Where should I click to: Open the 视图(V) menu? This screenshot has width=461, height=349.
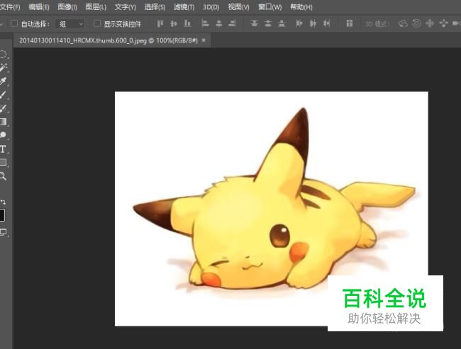tap(238, 7)
